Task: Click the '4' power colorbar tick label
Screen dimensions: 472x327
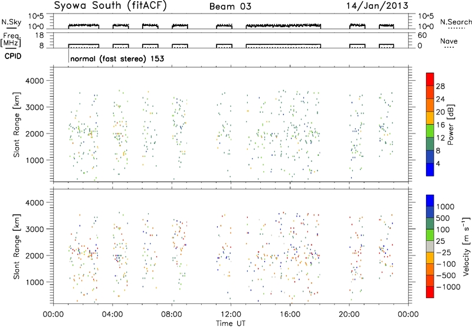Action: [438, 163]
